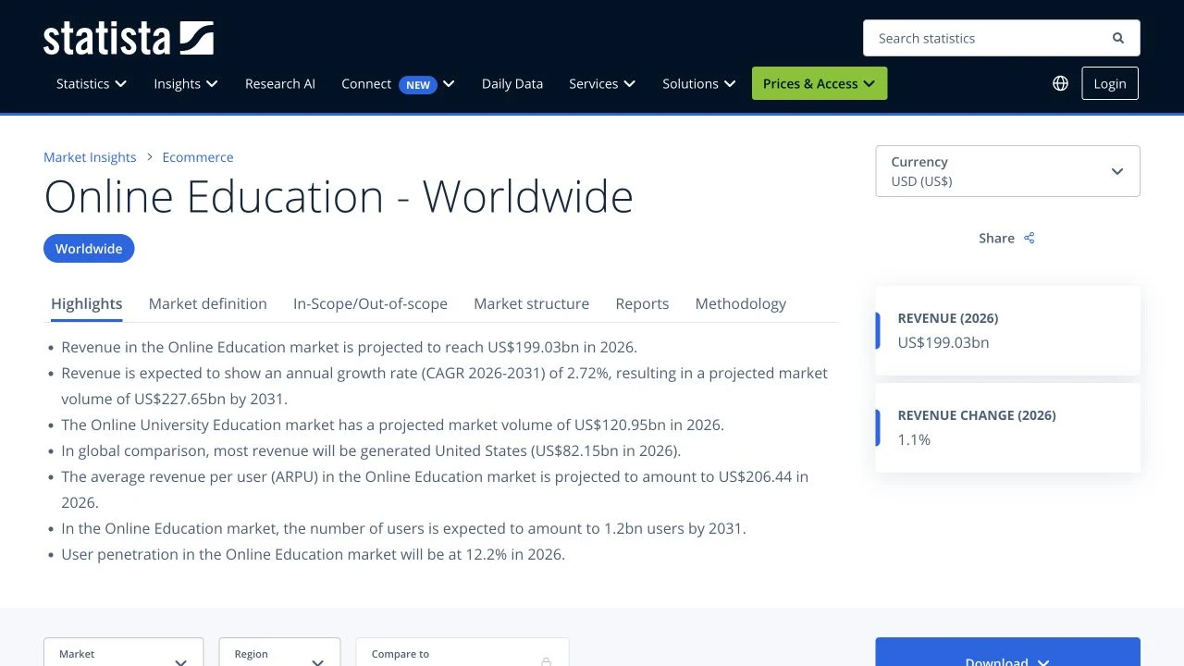Click the user penetration 12.2% bullet

(x=313, y=554)
